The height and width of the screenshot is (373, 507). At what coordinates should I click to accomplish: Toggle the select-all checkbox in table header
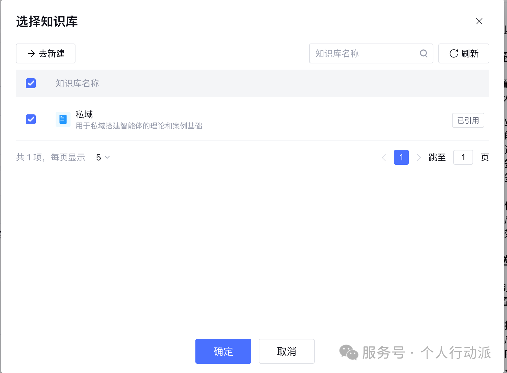point(31,83)
